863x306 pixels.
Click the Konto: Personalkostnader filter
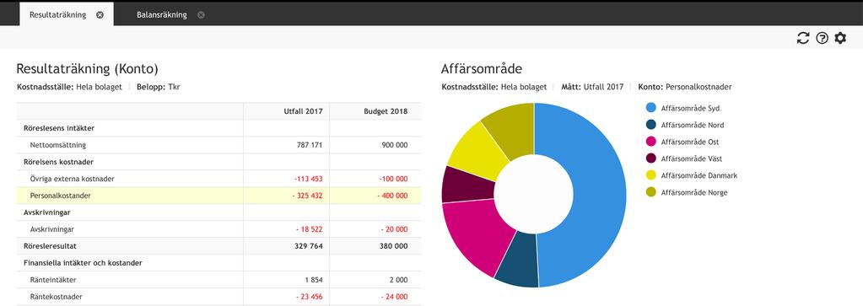point(685,87)
